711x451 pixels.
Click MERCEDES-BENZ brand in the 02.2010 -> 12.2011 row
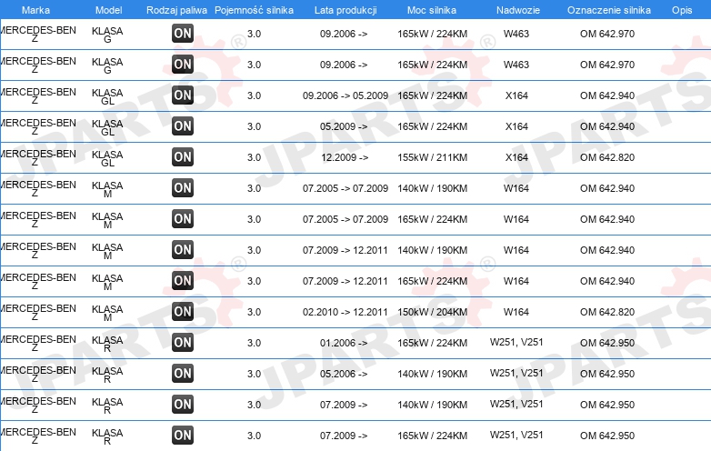click(38, 312)
